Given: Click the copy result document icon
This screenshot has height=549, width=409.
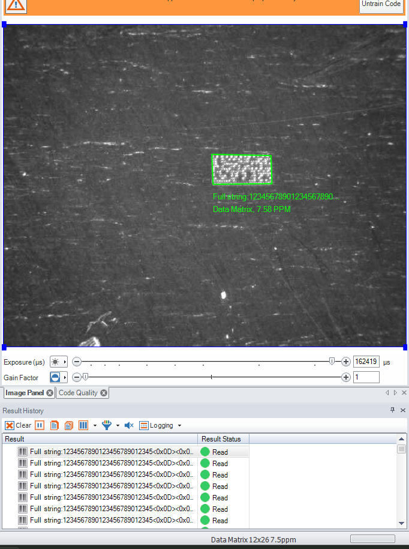Looking at the screenshot, I should (54, 425).
